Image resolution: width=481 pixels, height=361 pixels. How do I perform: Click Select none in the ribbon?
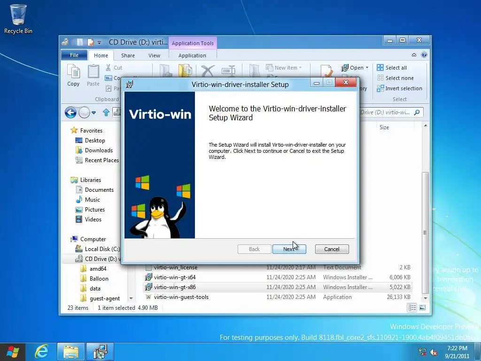[x=396, y=78]
